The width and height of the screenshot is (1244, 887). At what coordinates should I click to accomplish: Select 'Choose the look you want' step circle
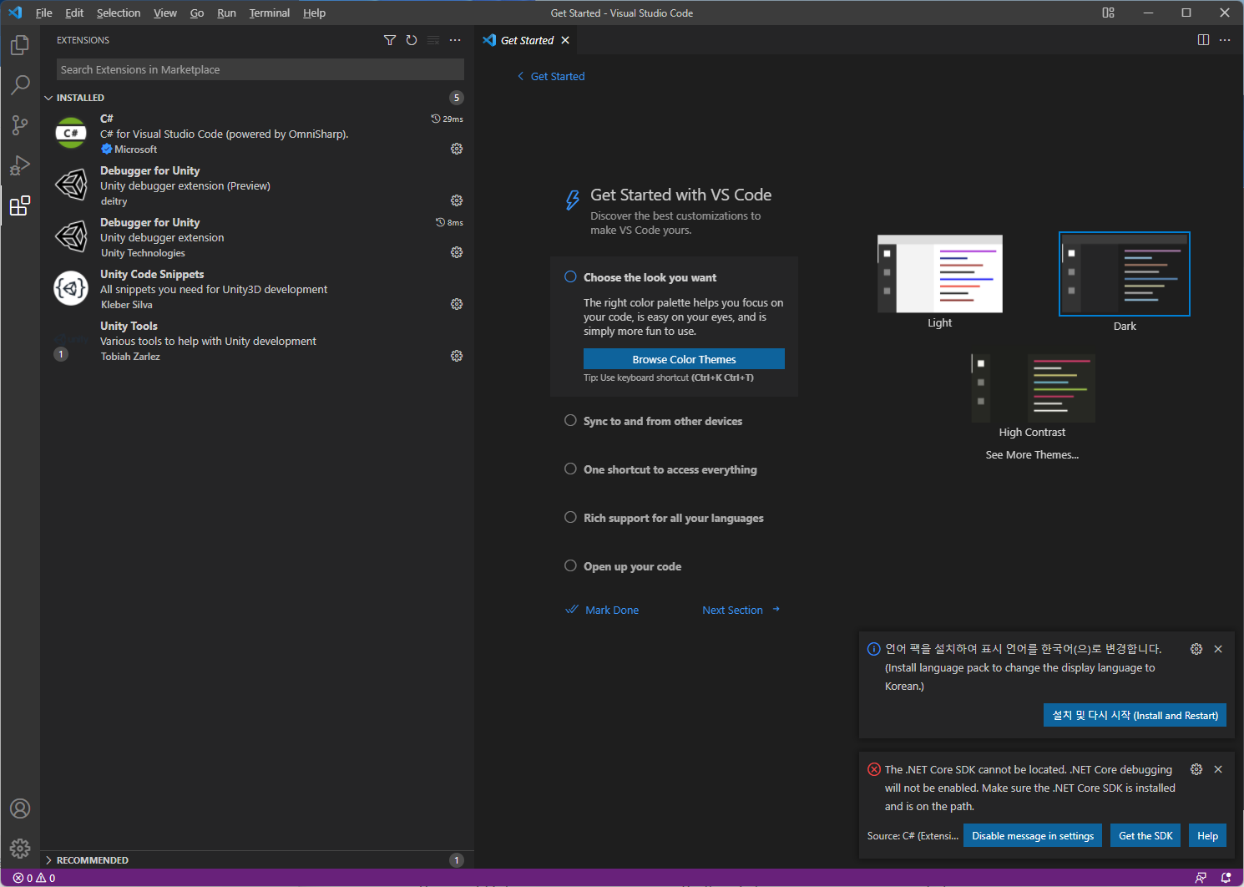570,277
